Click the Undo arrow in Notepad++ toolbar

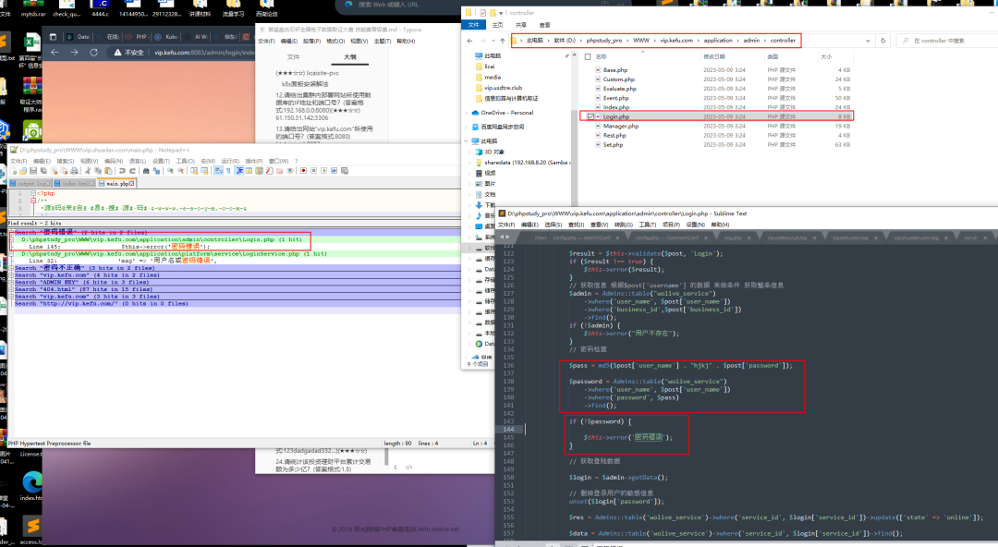pyautogui.click(x=122, y=171)
